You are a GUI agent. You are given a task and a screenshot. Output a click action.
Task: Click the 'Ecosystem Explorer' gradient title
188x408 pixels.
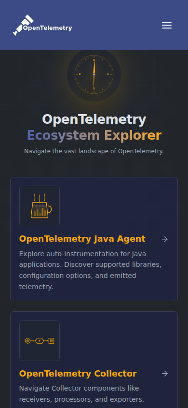pyautogui.click(x=94, y=135)
